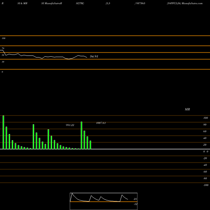Click the 'SI MunafaSutraR' header text

pos(52,3)
